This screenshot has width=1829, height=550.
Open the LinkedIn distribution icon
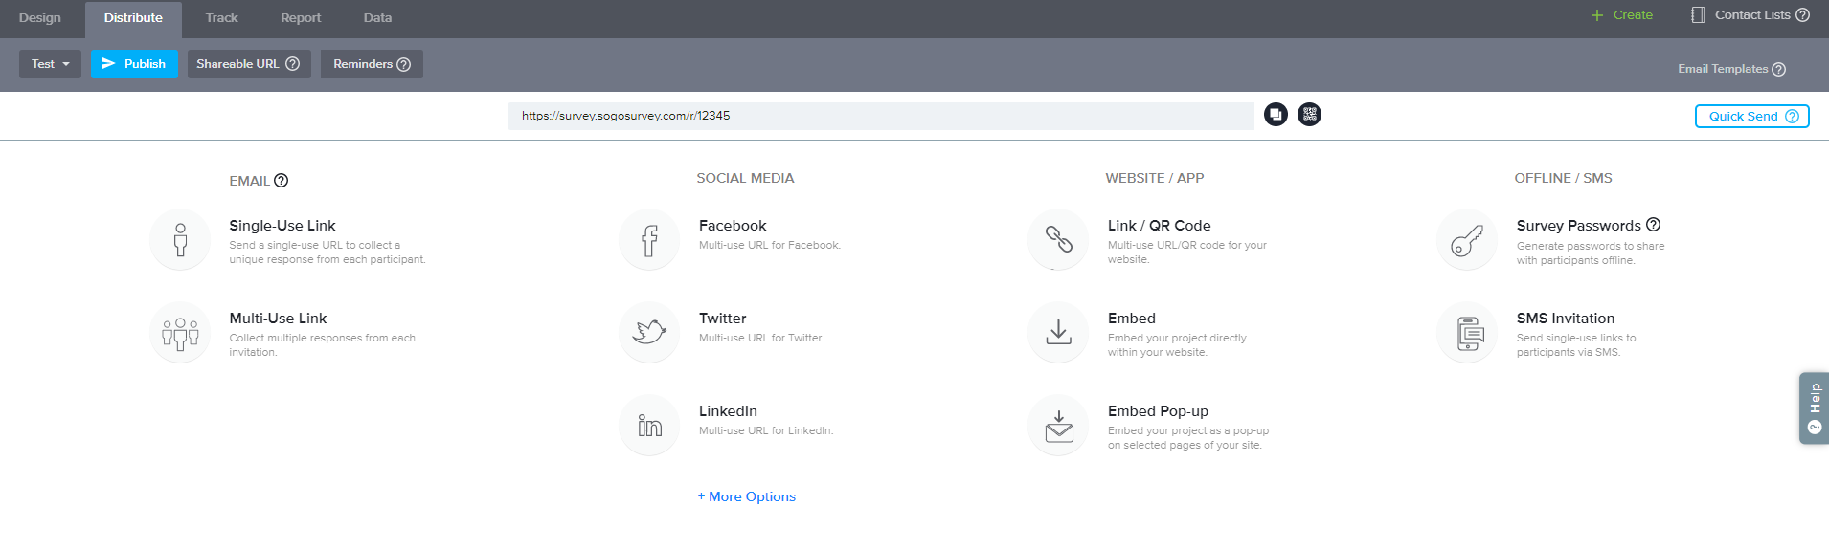(x=649, y=426)
